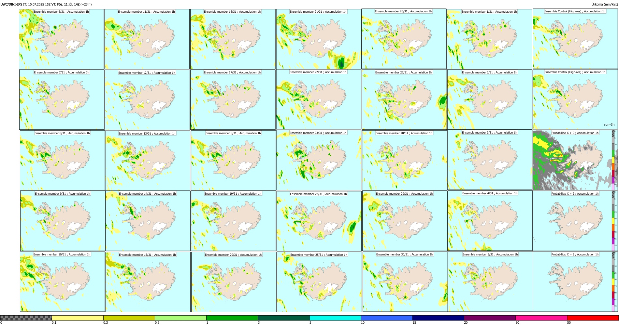View the Ensemble member 3/31 map panel
This screenshot has height=325, width=619.
point(490,160)
